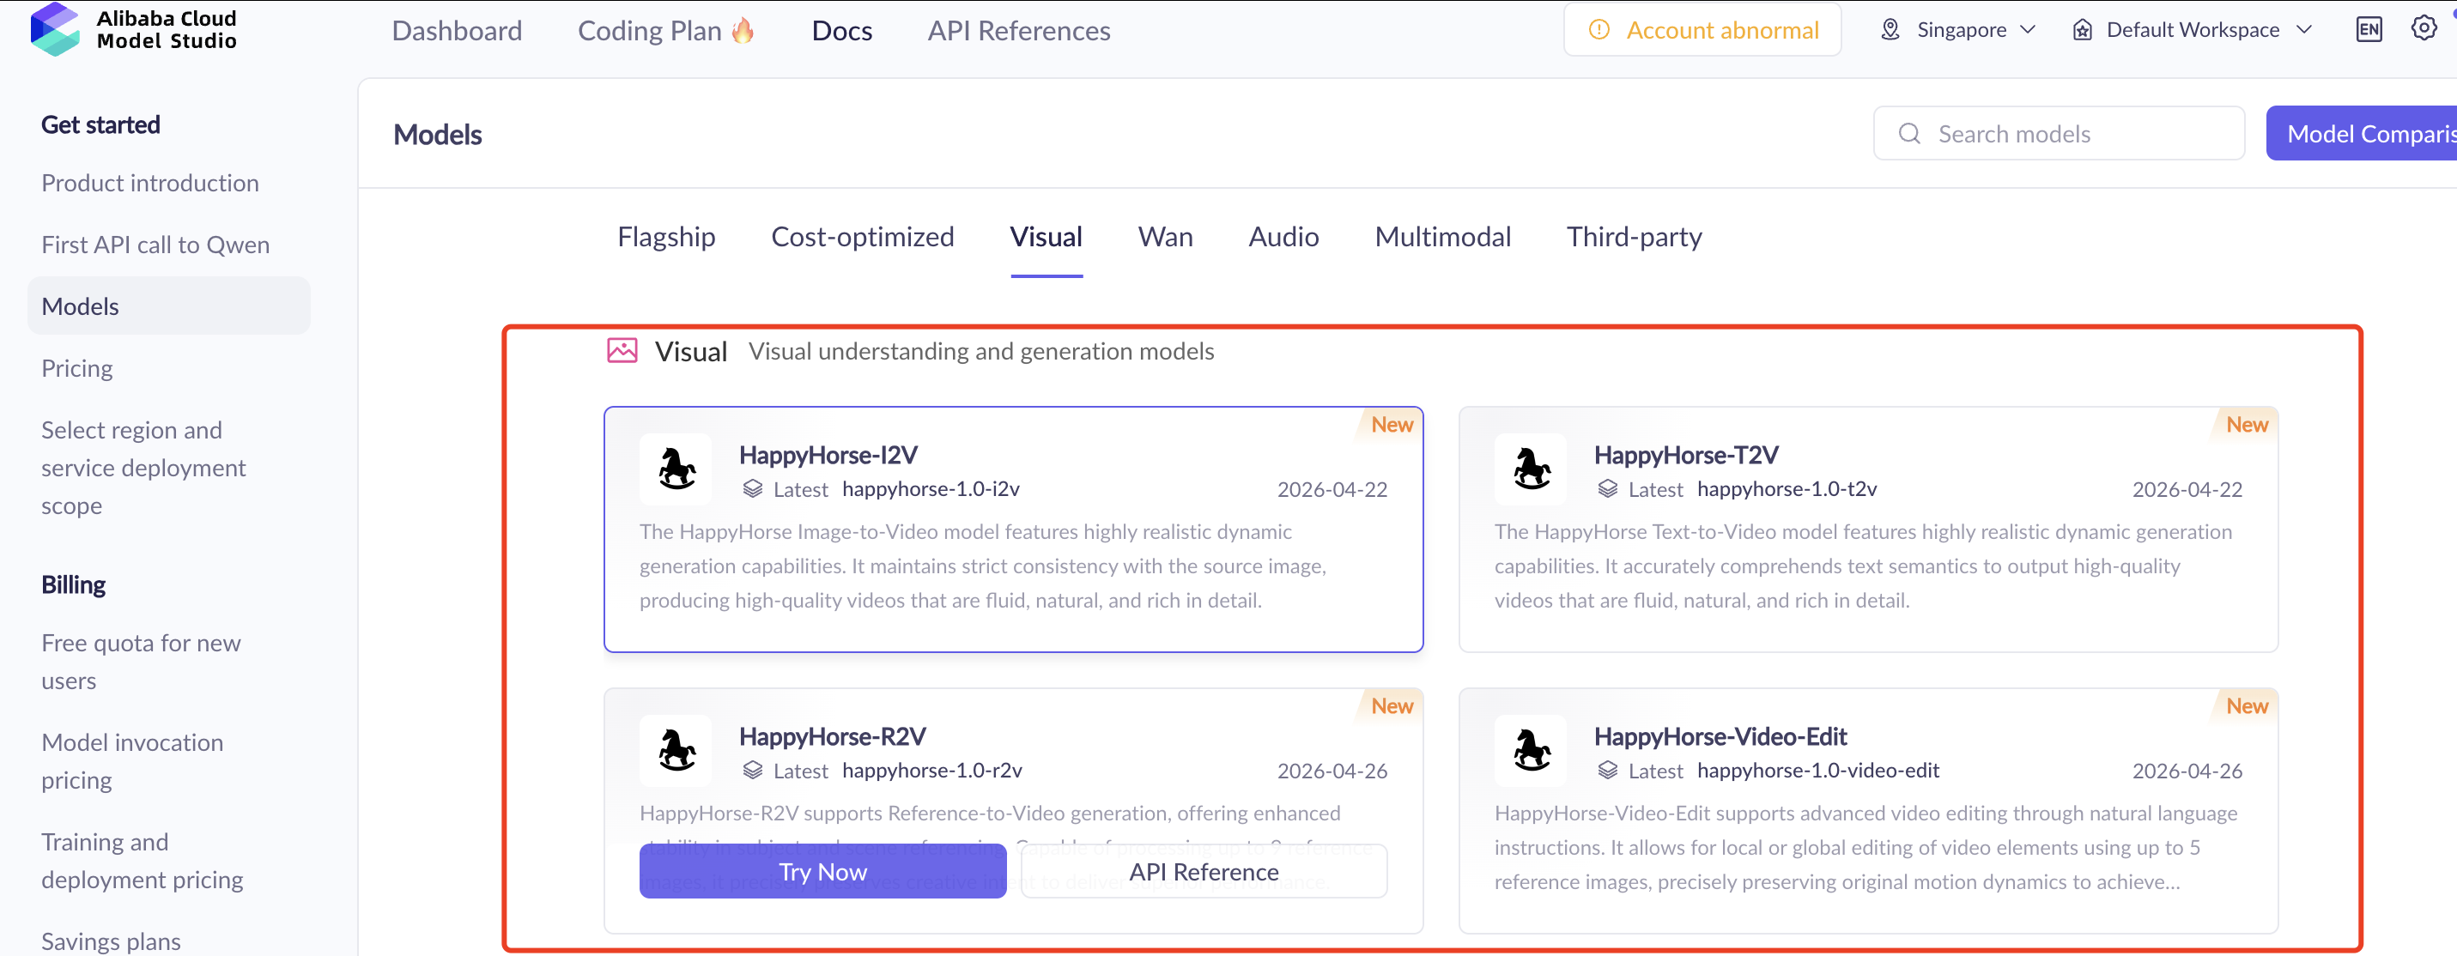Click the warning icon in Account abnormal
This screenshot has width=2457, height=956.
pos(1599,31)
